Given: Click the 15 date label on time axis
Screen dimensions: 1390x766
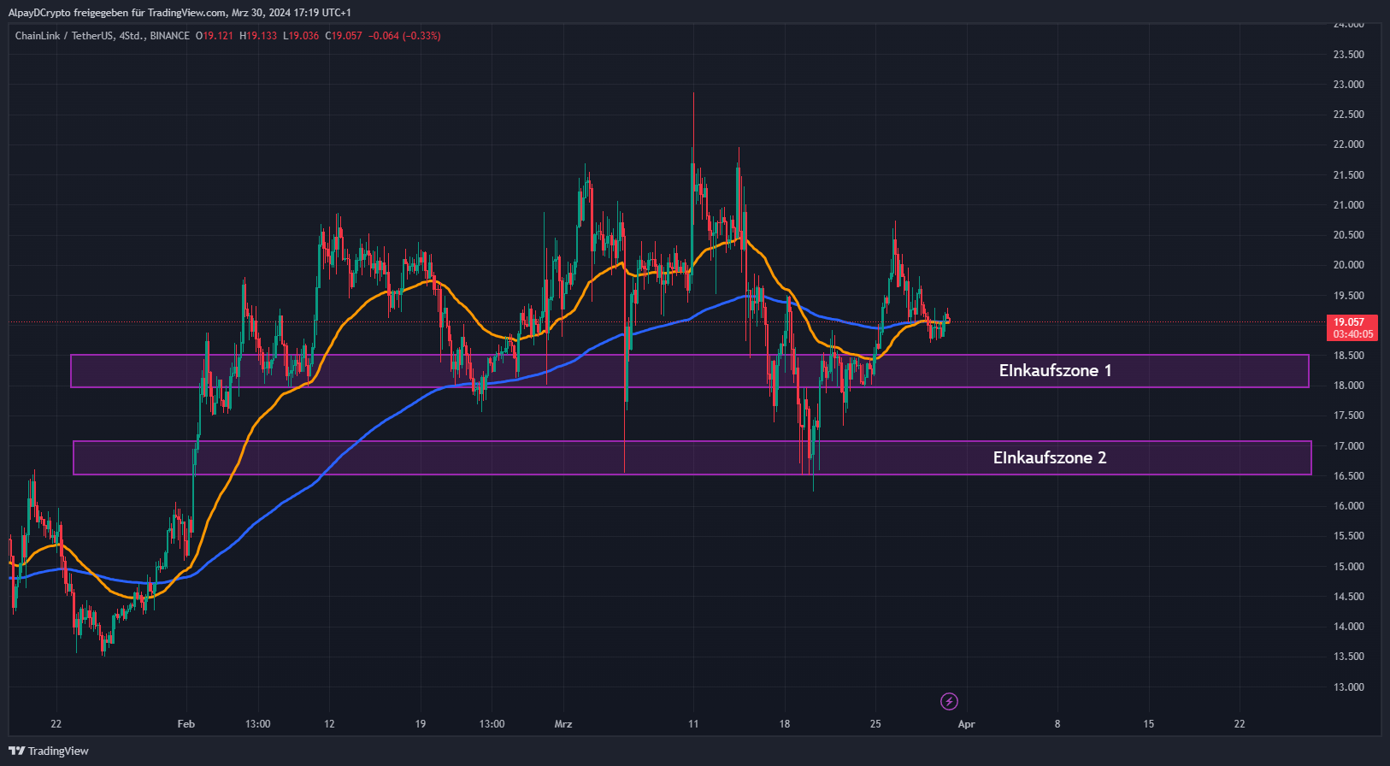Looking at the screenshot, I should coord(1148,724).
